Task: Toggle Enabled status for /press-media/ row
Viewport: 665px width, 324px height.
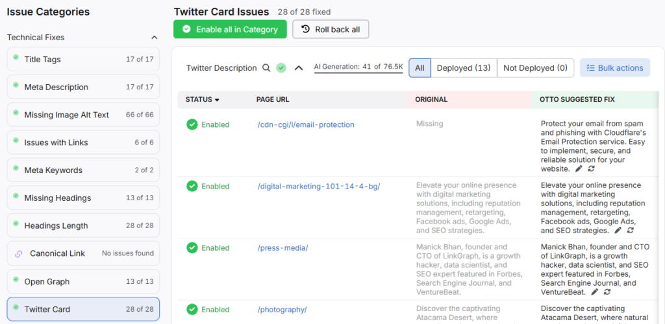Action: 192,248
